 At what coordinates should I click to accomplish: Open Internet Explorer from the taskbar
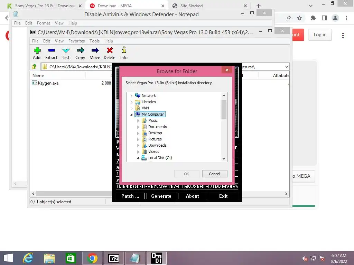pos(28,258)
